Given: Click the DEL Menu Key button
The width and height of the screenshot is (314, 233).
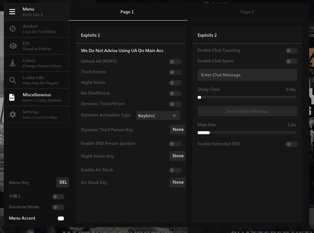Looking at the screenshot, I should (63, 182).
